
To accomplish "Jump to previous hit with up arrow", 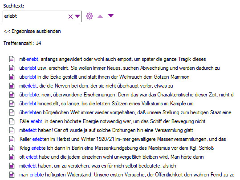I will 100,16.
